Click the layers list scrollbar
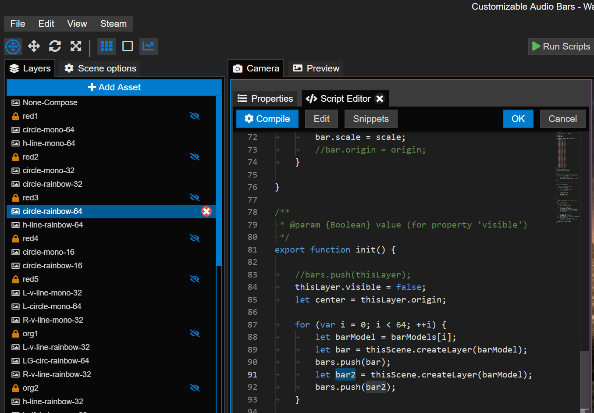594x413 pixels. pyautogui.click(x=219, y=181)
